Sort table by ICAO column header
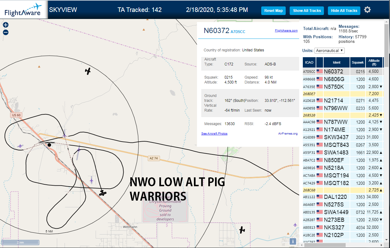 [x=309, y=62]
